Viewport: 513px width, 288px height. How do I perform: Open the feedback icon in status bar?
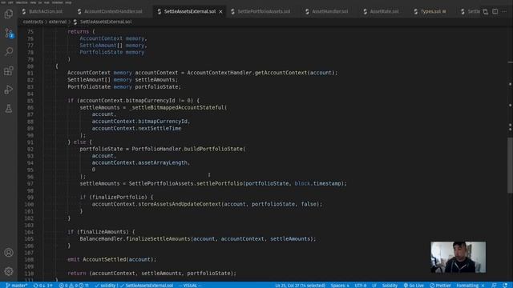pyautogui.click(x=494, y=285)
